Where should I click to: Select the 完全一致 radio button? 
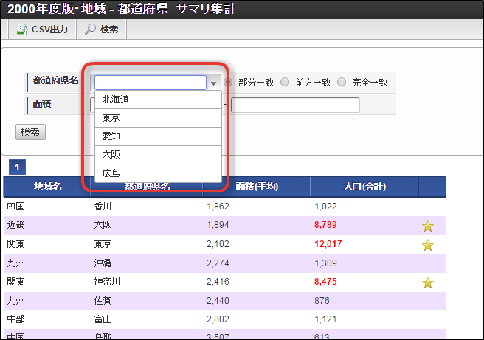click(342, 82)
